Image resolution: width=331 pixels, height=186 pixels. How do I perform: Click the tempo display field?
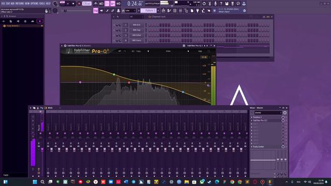[x=87, y=4]
